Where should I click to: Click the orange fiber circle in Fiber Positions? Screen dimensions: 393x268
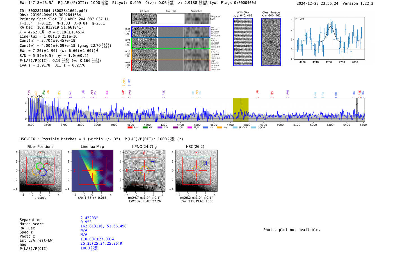click(x=36, y=172)
